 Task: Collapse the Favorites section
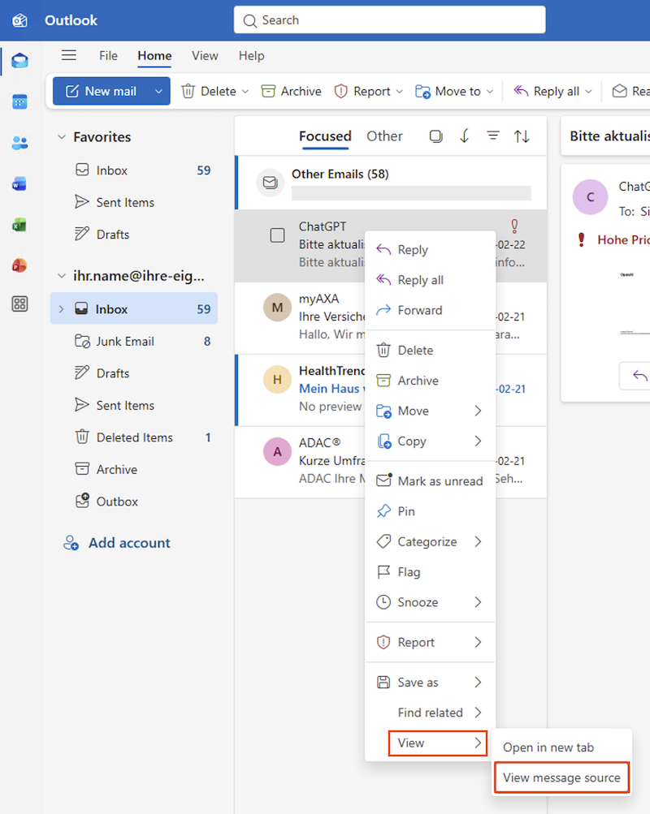tap(62, 137)
